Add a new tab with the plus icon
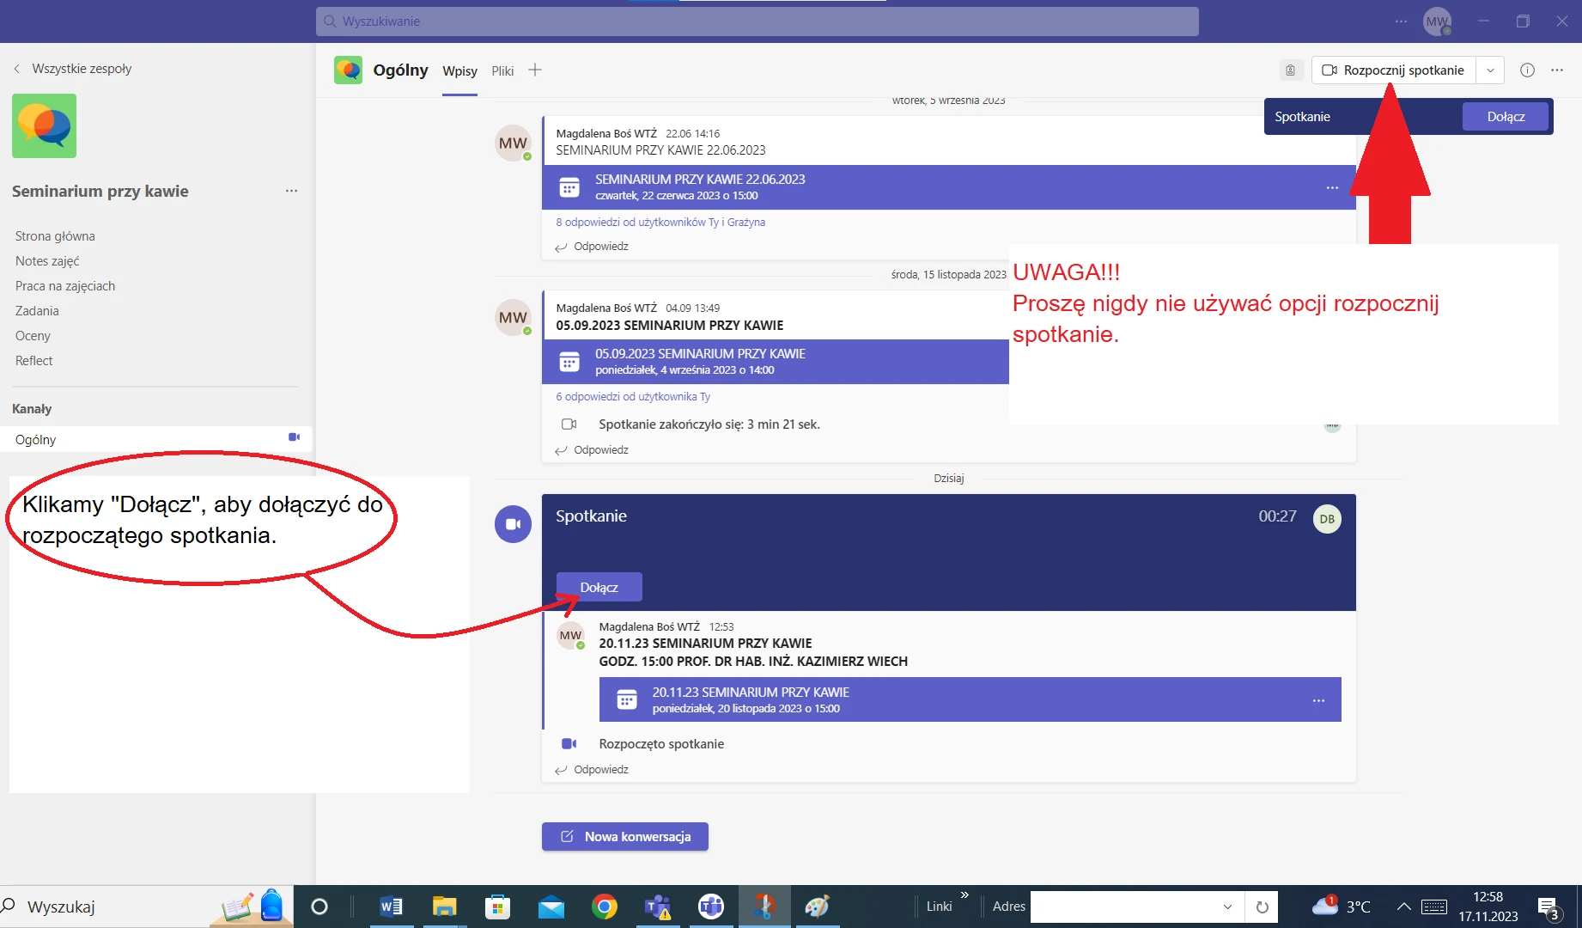Image resolution: width=1582 pixels, height=928 pixels. tap(535, 70)
